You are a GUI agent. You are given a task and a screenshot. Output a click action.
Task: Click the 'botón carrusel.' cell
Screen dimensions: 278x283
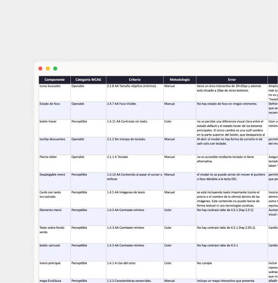pyautogui.click(x=55, y=252)
